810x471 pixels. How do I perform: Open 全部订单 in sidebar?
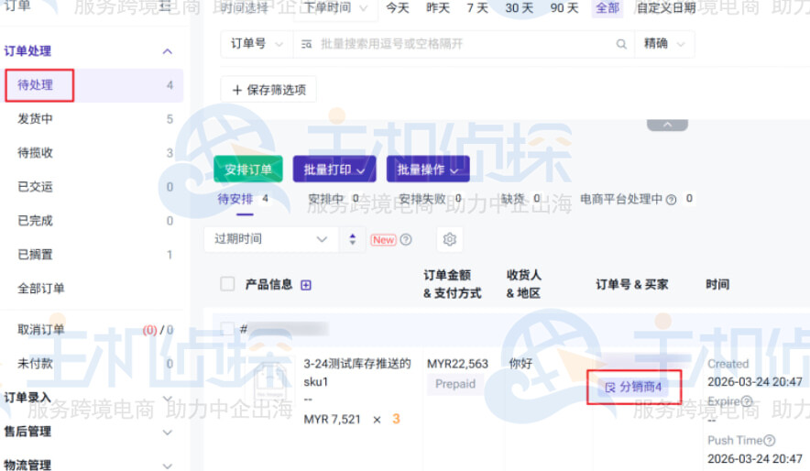pyautogui.click(x=93, y=289)
